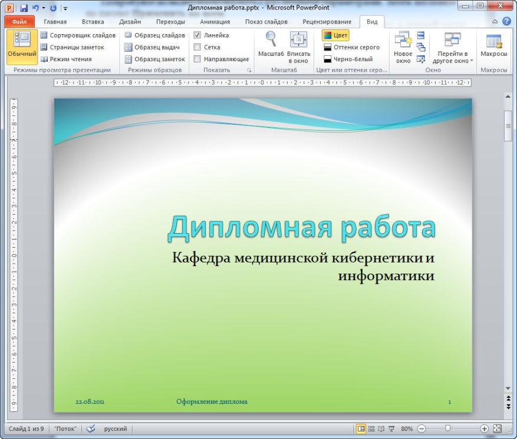The image size is (517, 439).
Task: Select the Обычный view mode
Action: pyautogui.click(x=22, y=46)
